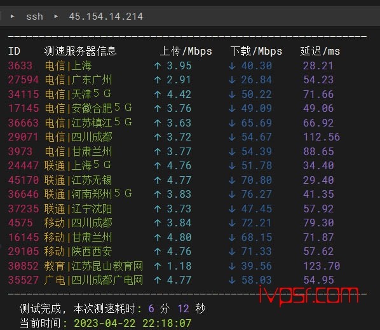Click server ID 17145

[x=24, y=108]
